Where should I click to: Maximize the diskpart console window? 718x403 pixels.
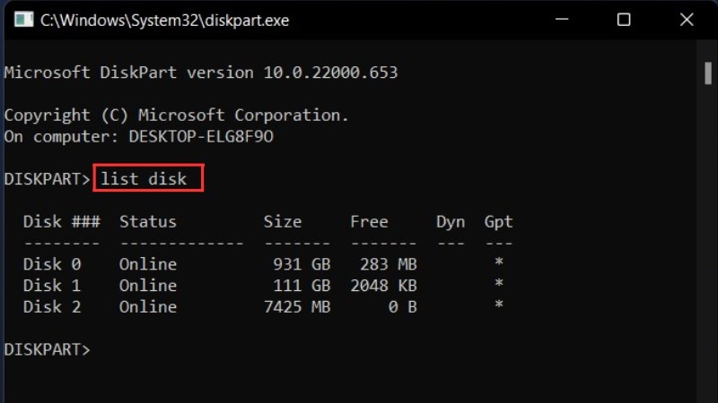[623, 19]
